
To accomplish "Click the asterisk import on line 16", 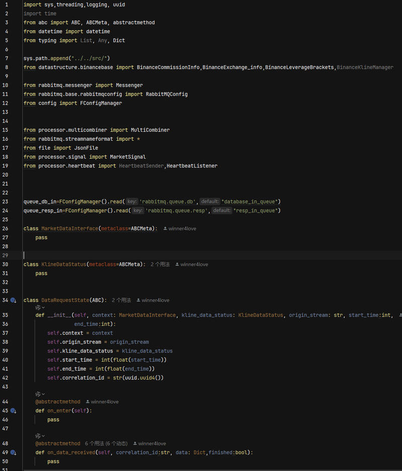I will click(138, 139).
